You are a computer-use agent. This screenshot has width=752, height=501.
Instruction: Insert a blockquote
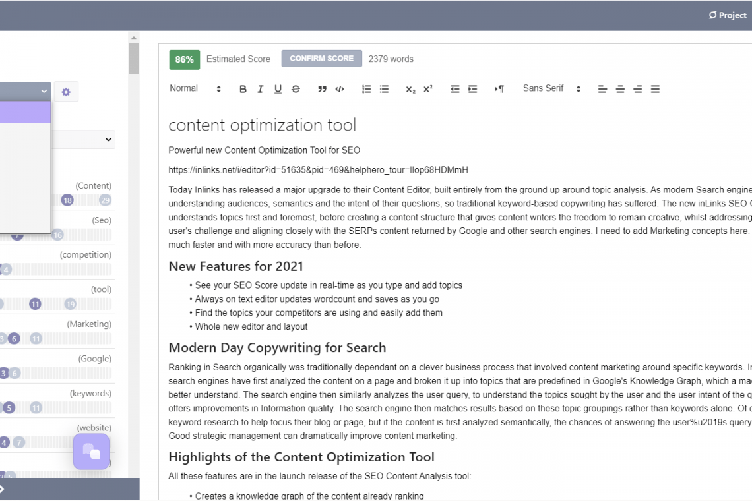[322, 89]
